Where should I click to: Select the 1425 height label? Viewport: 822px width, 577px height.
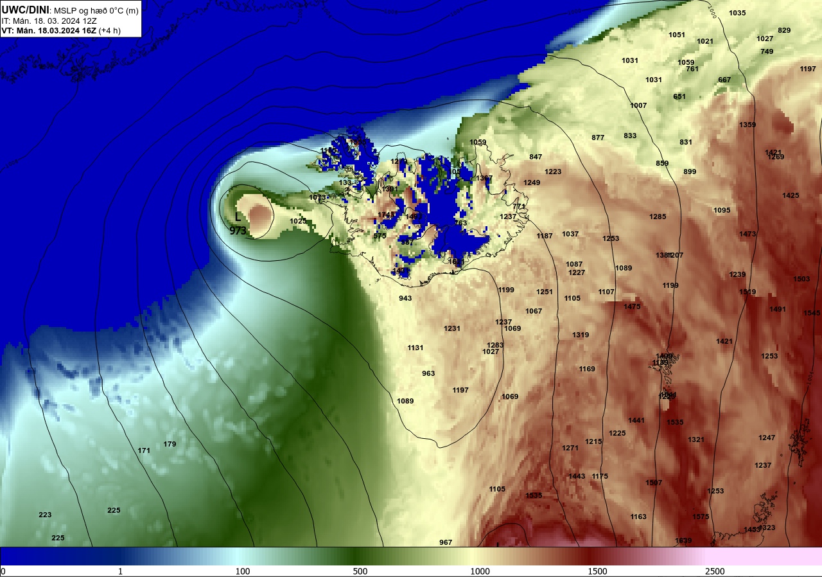791,195
